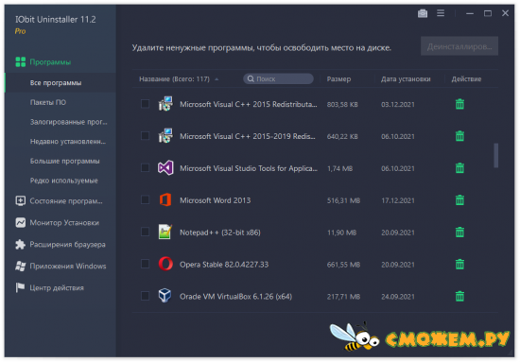
Task: Select the Opera Stable 82.0.4227.33 name
Action: 224,265
